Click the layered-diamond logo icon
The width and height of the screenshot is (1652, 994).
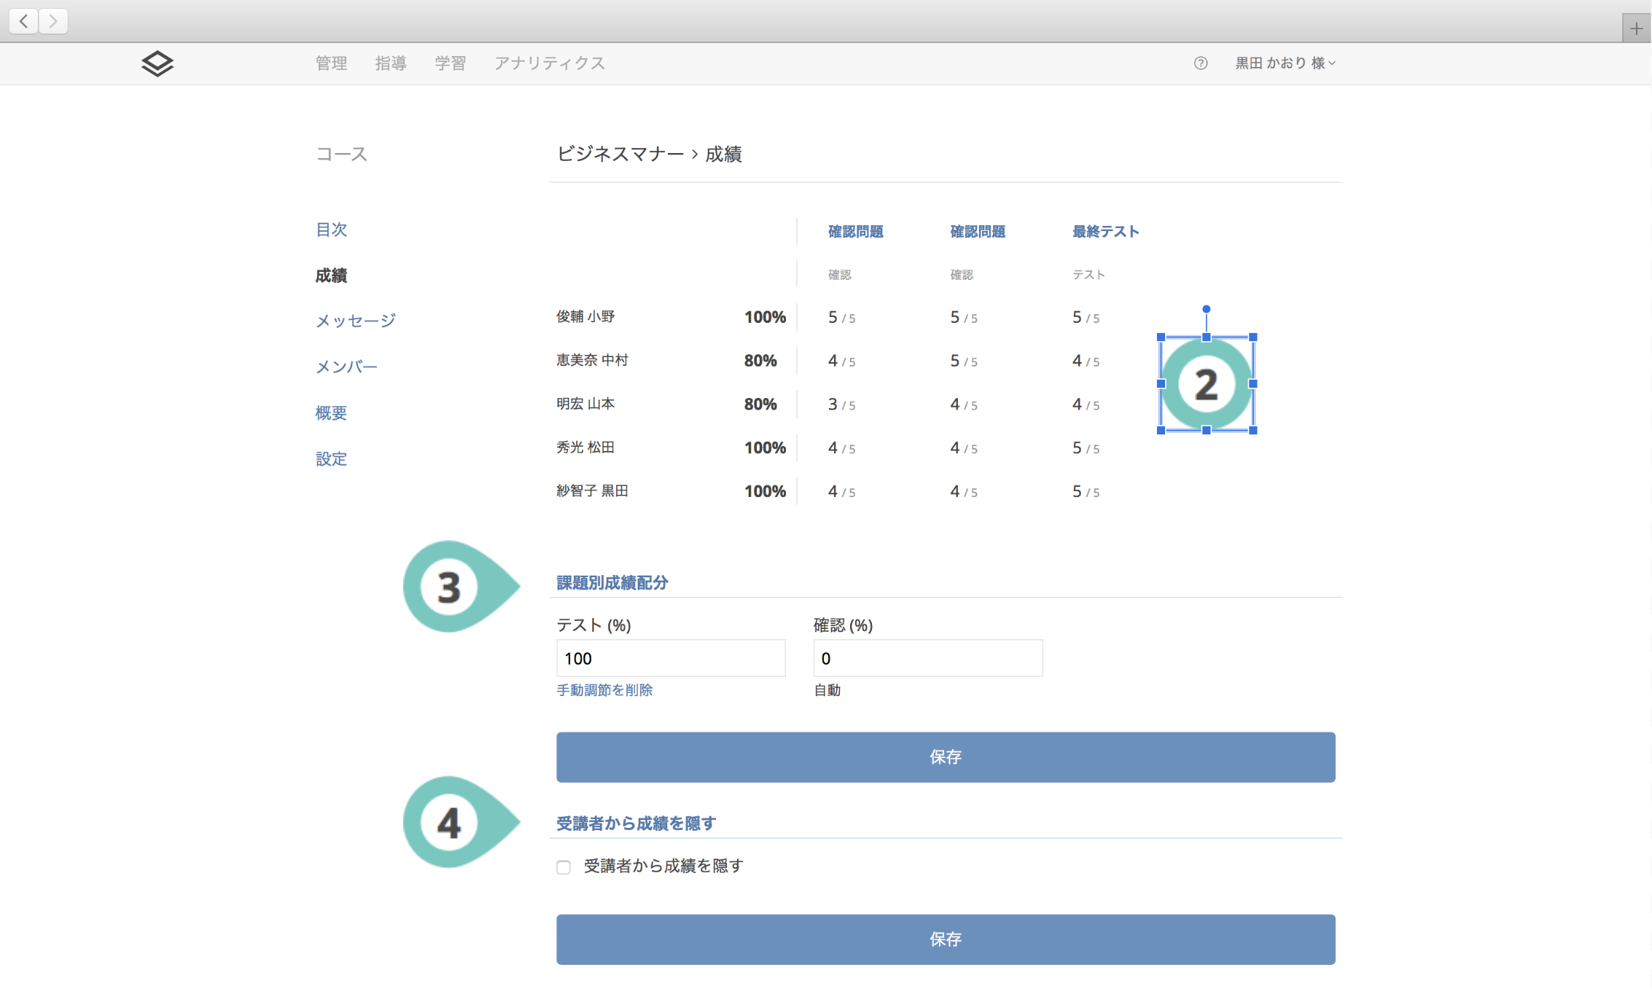coord(157,63)
